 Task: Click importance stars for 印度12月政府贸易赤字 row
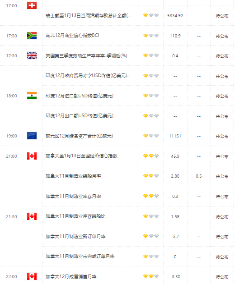click(151, 76)
